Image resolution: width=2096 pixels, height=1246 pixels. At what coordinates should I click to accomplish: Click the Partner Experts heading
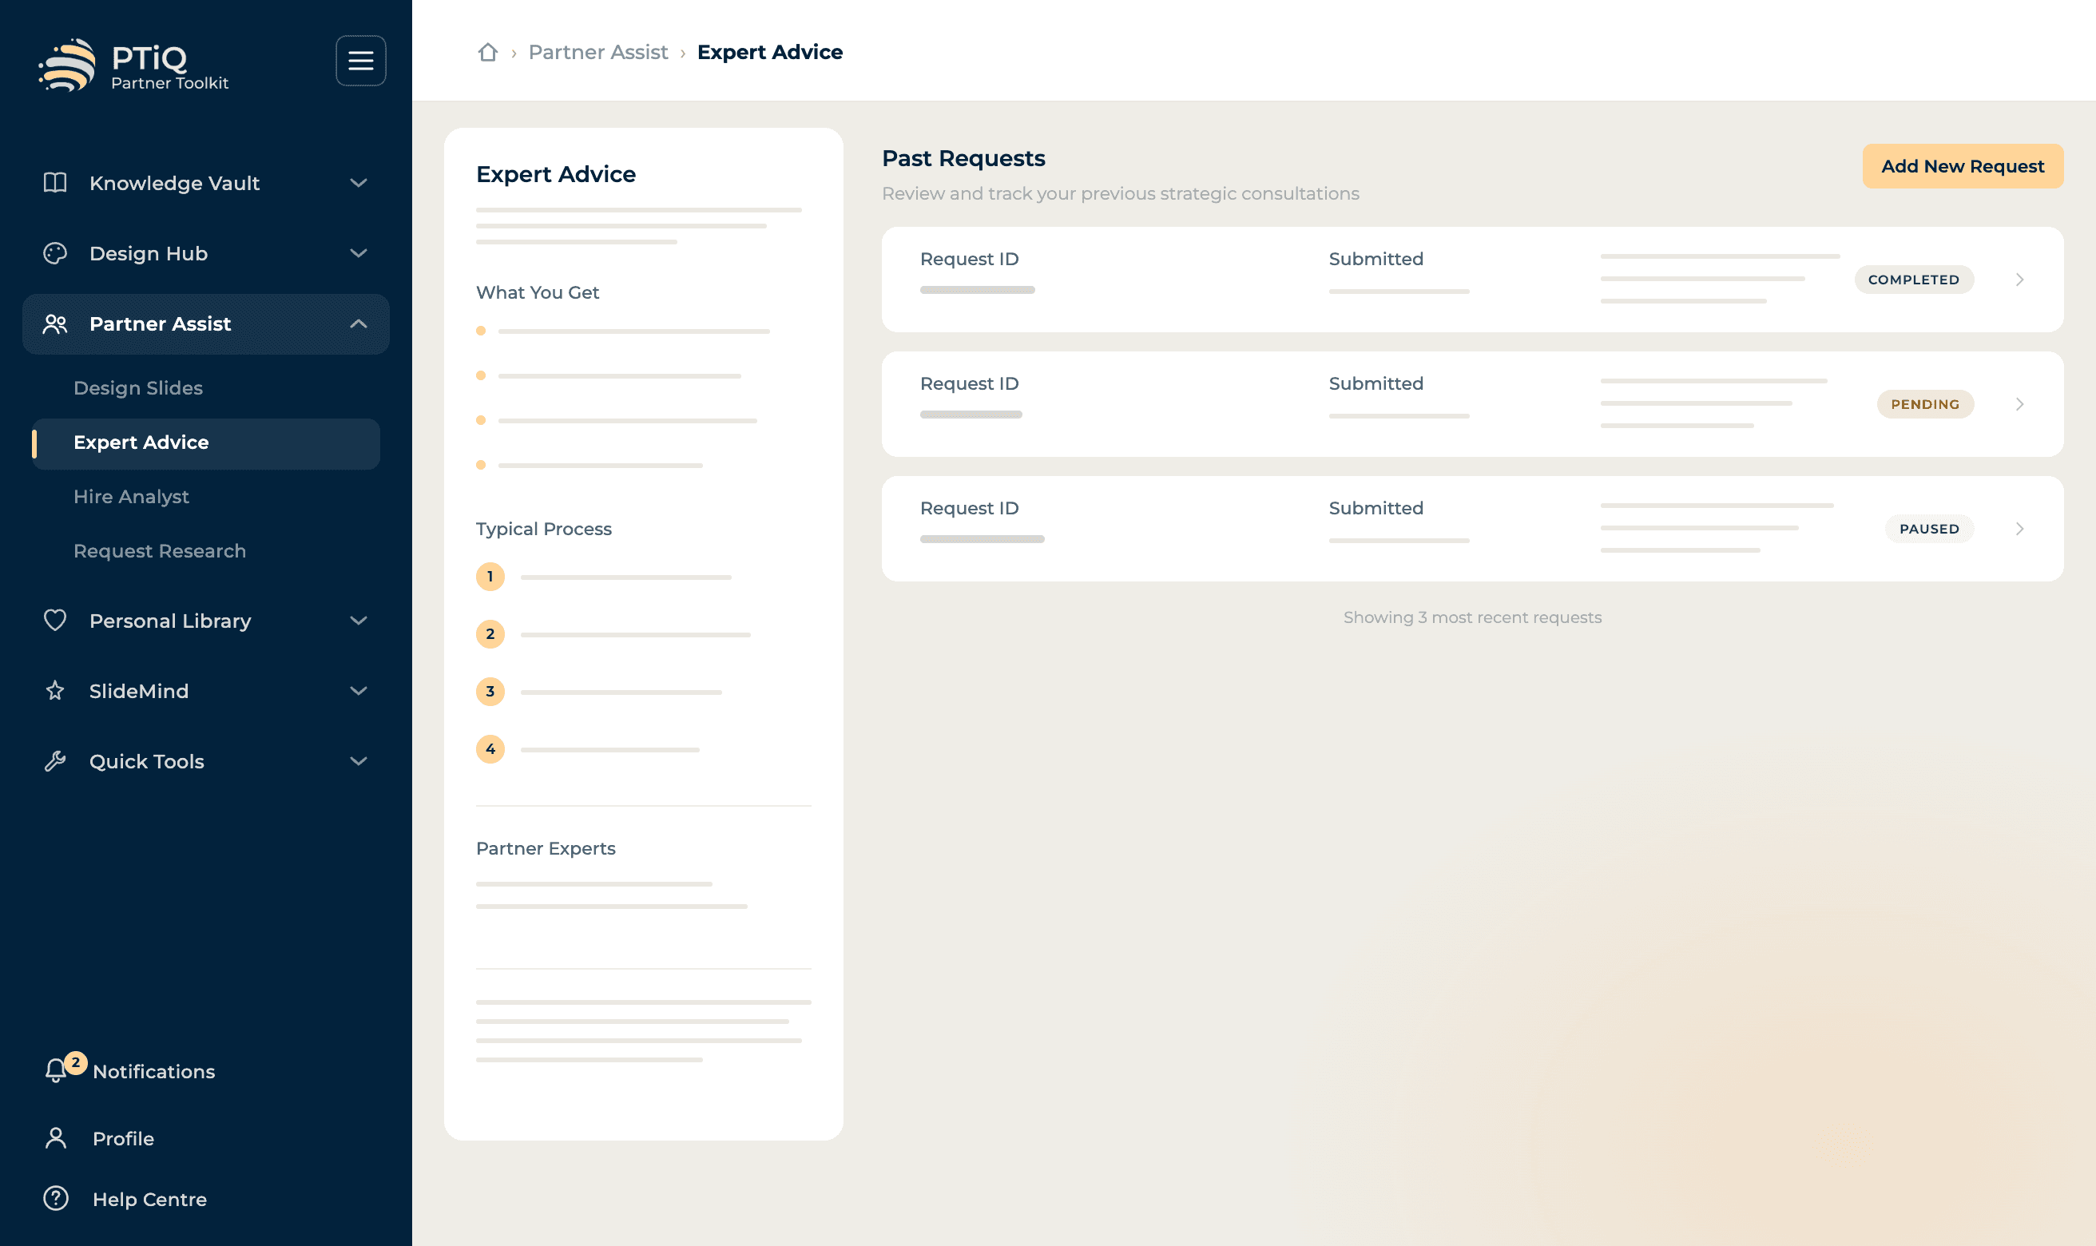(546, 848)
